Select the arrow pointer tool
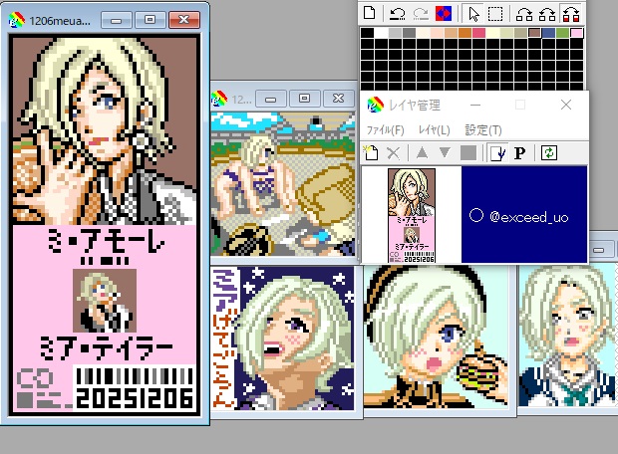Viewport: 618px width, 454px height. coord(474,14)
